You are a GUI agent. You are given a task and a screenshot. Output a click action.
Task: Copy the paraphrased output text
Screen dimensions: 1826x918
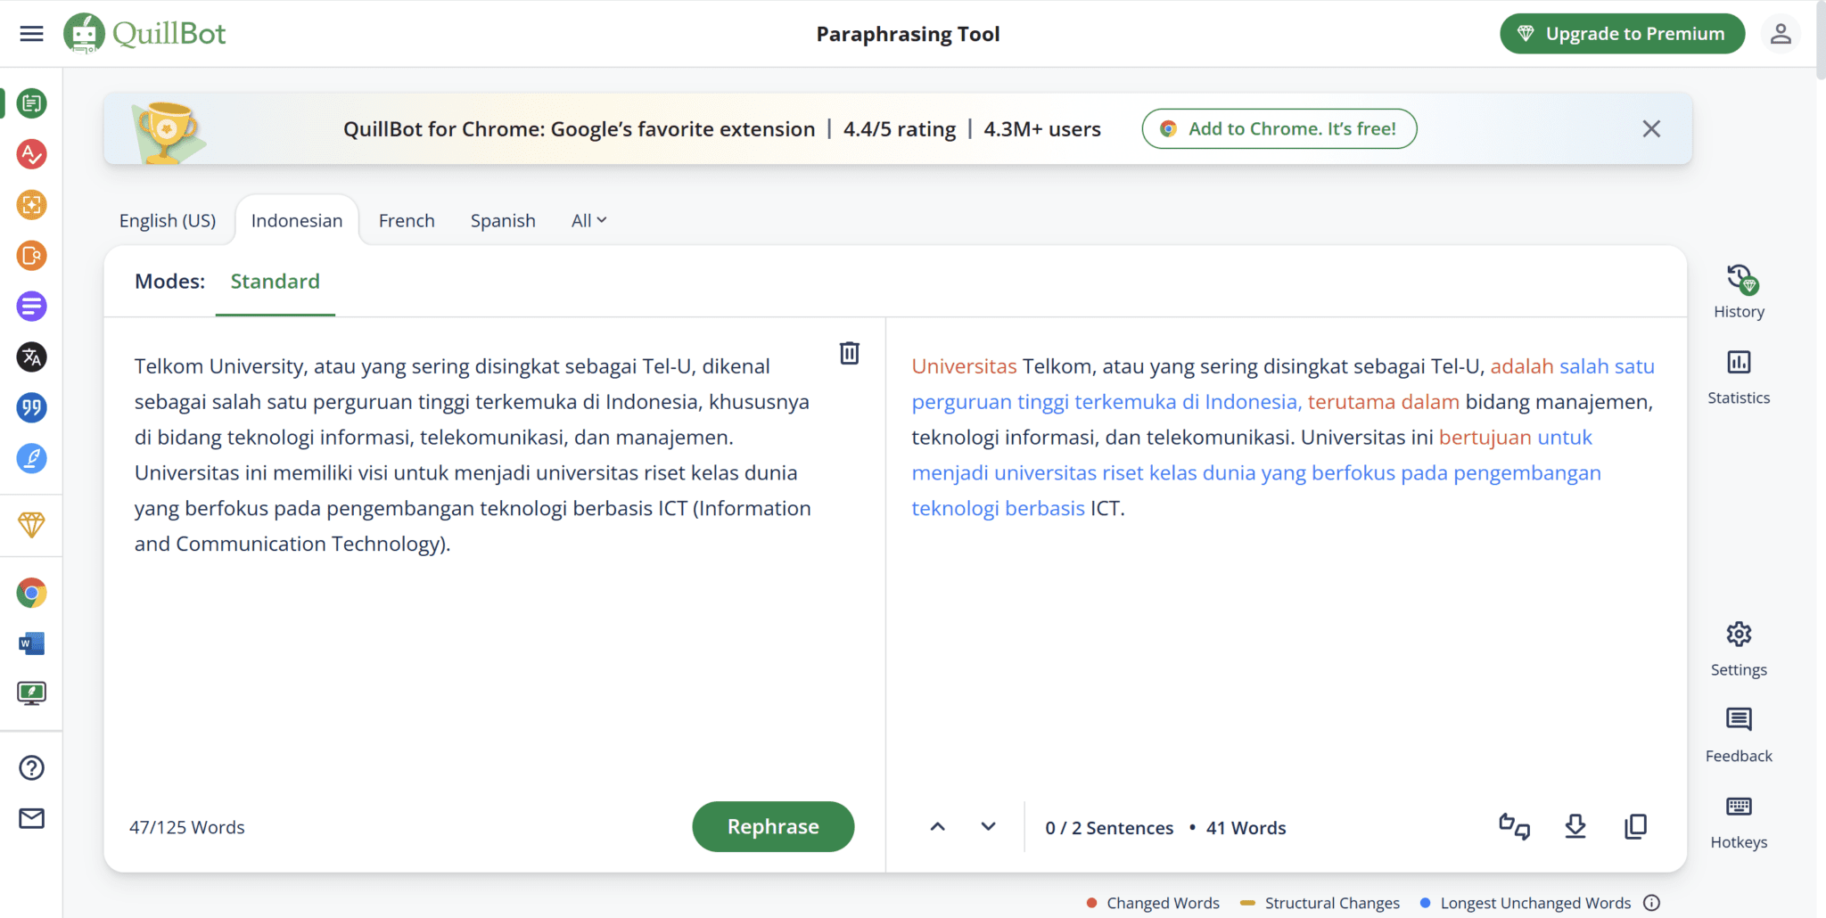coord(1637,826)
